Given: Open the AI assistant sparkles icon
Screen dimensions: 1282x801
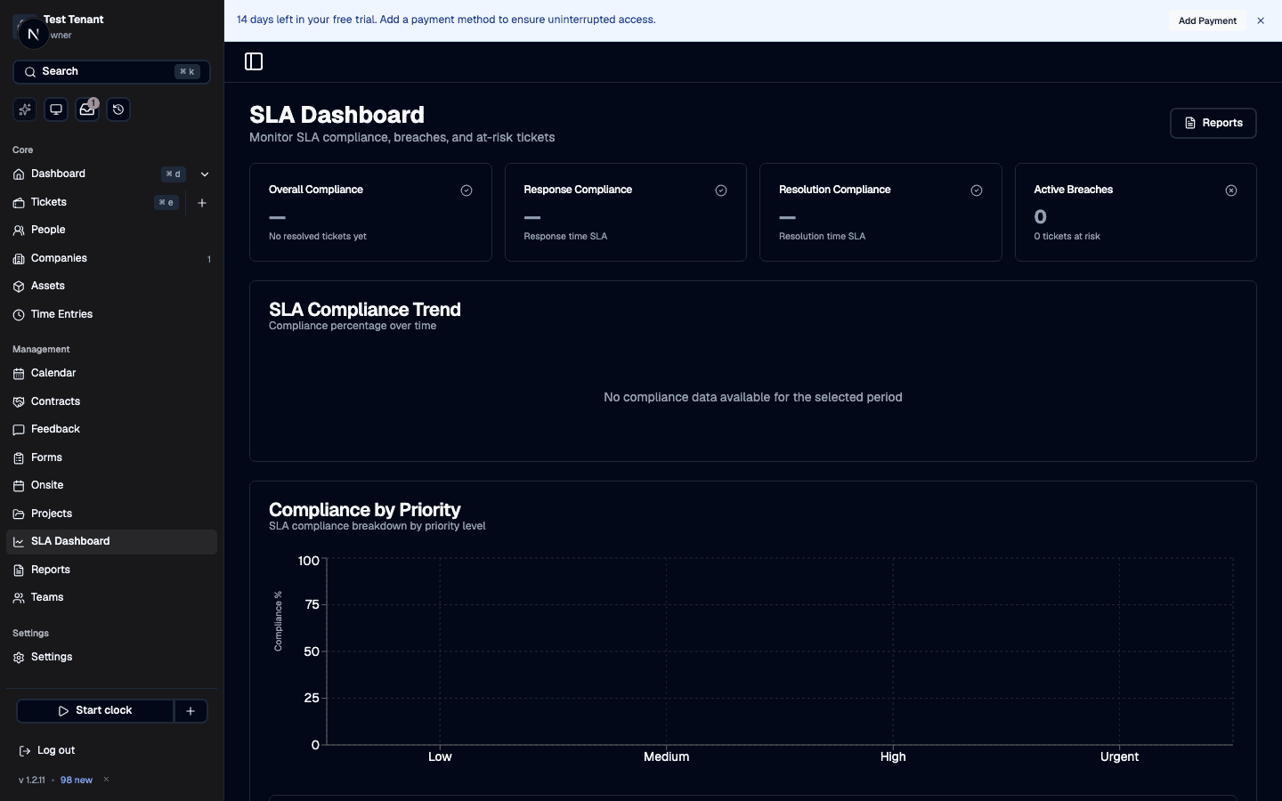Looking at the screenshot, I should click(24, 109).
